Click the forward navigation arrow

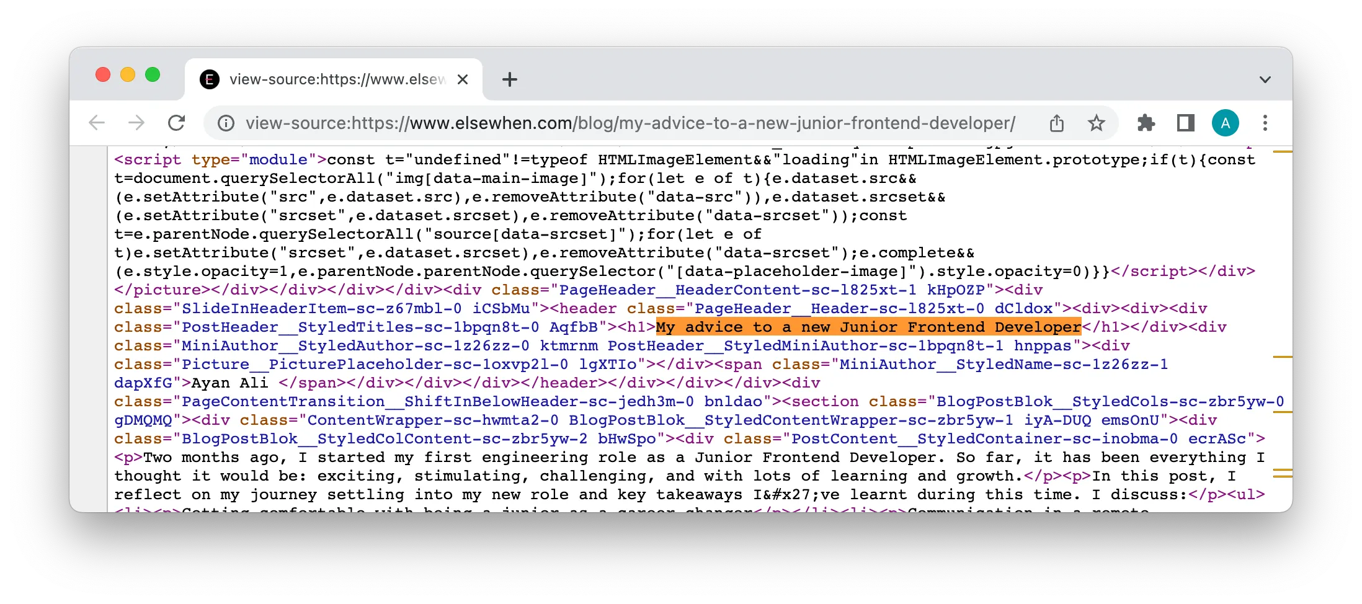click(x=136, y=123)
